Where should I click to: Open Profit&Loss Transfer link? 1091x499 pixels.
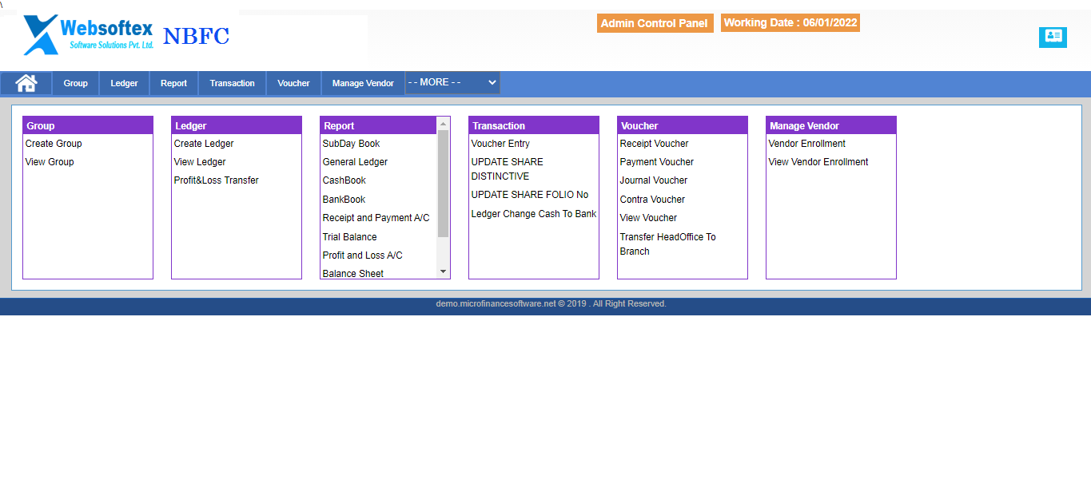(216, 180)
